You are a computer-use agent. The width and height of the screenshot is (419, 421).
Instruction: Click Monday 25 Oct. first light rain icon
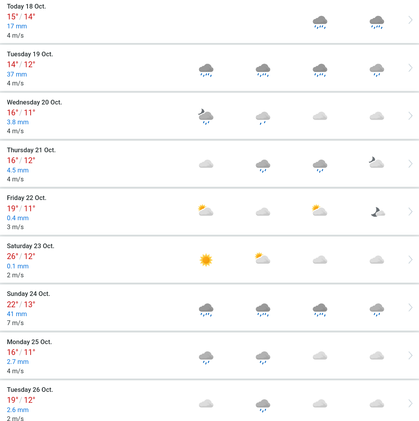pyautogui.click(x=206, y=357)
